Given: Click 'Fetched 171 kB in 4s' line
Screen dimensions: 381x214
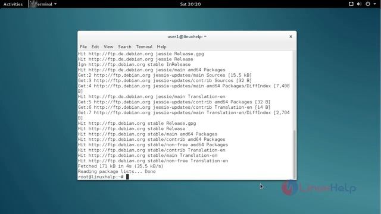Looking at the screenshot, I should 120,166.
